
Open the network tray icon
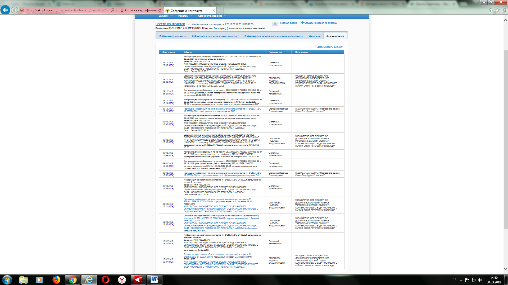[x=474, y=280]
